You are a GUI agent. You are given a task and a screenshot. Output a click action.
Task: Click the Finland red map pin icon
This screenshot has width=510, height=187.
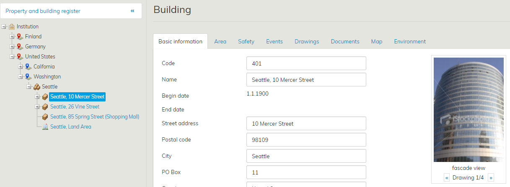20,37
